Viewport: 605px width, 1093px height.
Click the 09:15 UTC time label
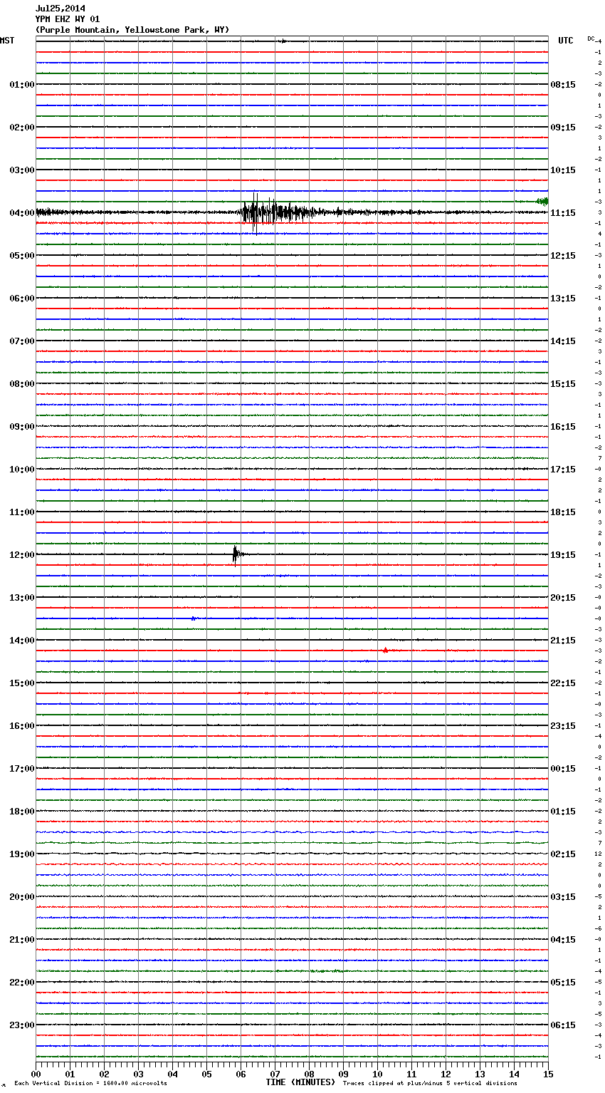563,128
